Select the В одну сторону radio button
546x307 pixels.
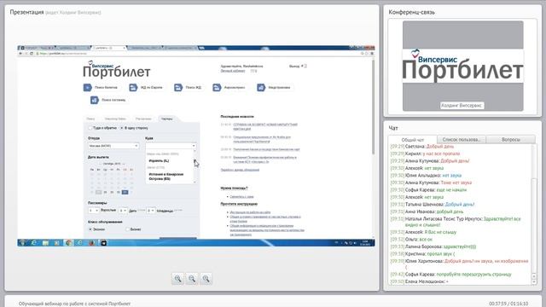[x=121, y=128]
